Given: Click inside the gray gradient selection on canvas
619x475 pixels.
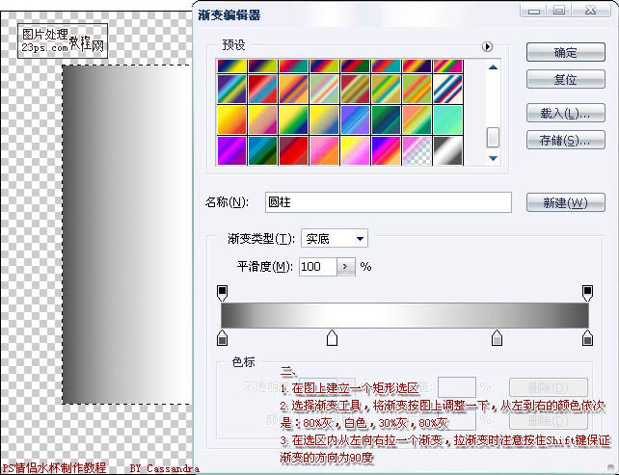Looking at the screenshot, I should tap(127, 234).
